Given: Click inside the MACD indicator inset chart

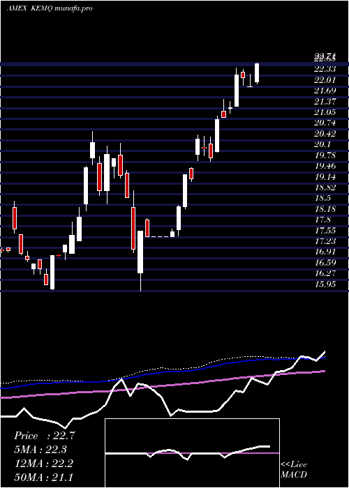Looking at the screenshot, I should pos(192,453).
